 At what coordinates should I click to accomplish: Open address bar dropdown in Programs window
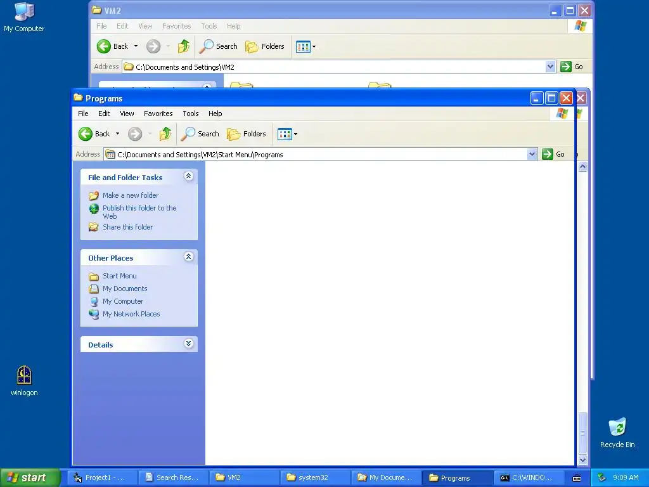click(x=532, y=154)
